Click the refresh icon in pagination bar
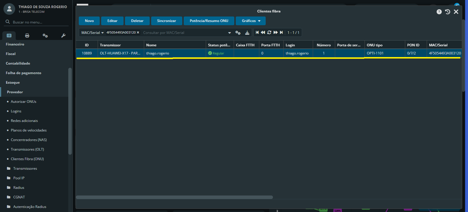 click(269, 32)
